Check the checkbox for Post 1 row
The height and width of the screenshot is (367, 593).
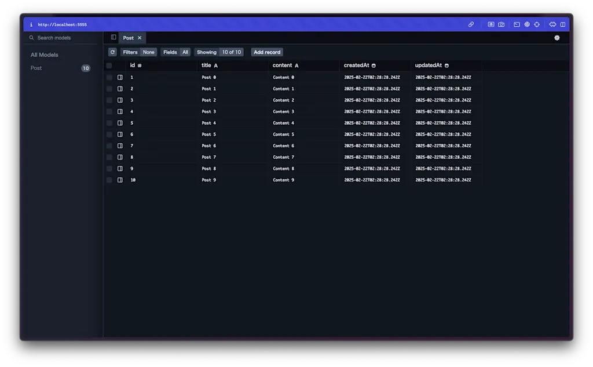[x=109, y=89]
